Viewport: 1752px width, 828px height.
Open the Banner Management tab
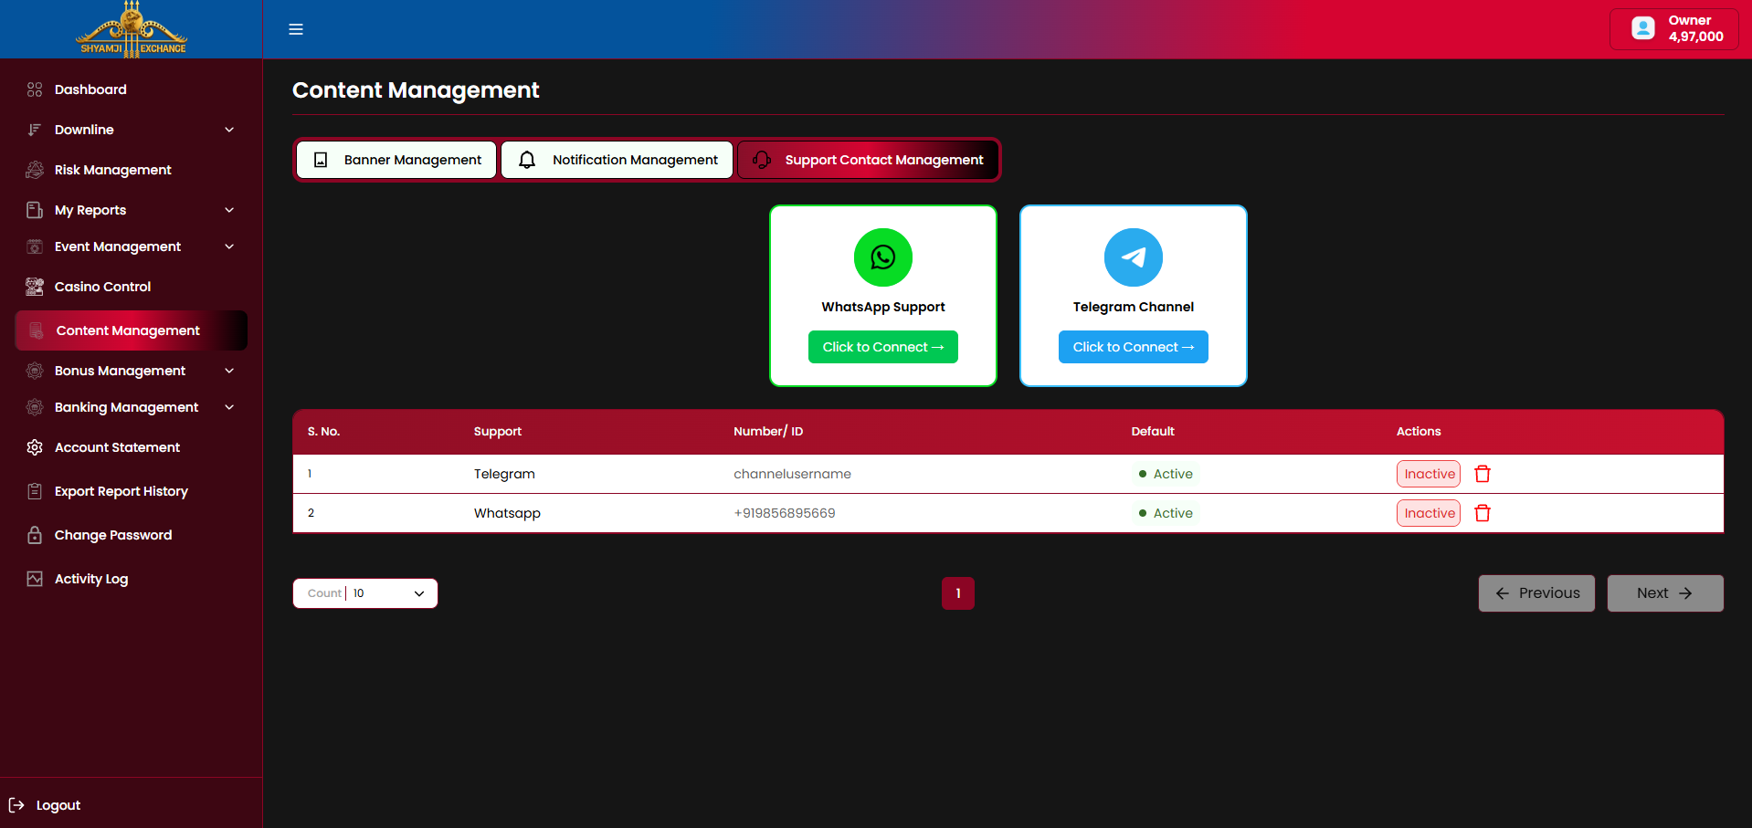coord(396,160)
